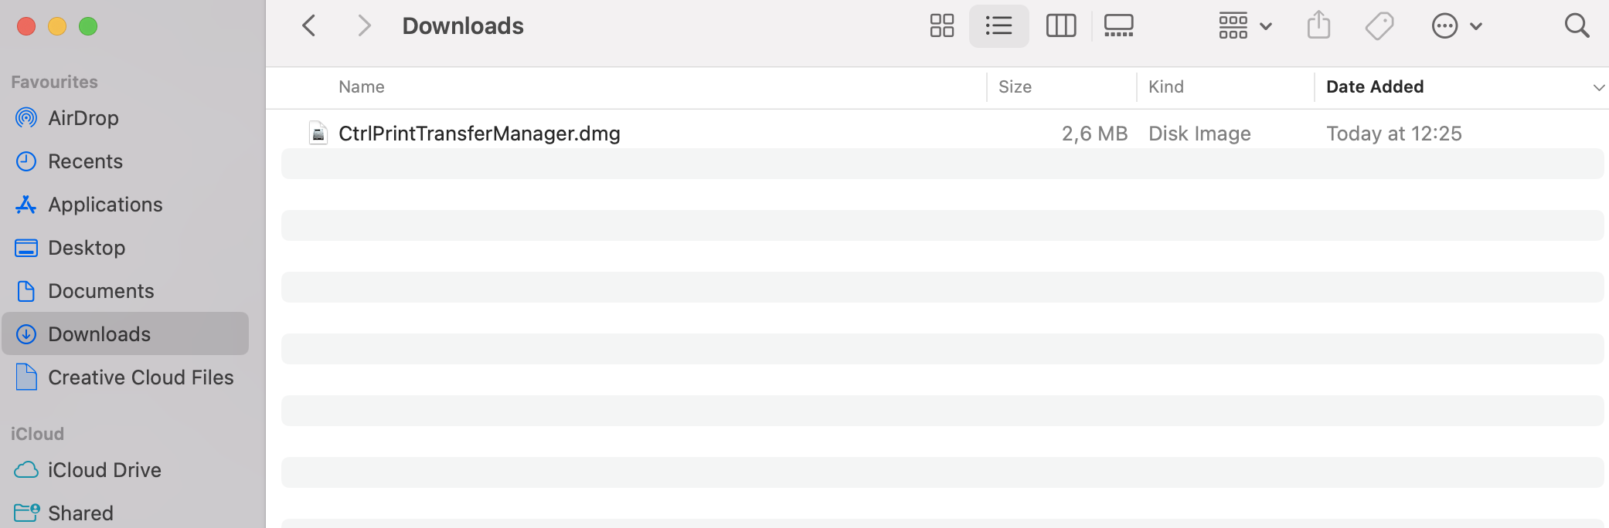Click the disk image icon of CtrlPrintTransferManager.dmg
This screenshot has height=528, width=1609.
(318, 134)
